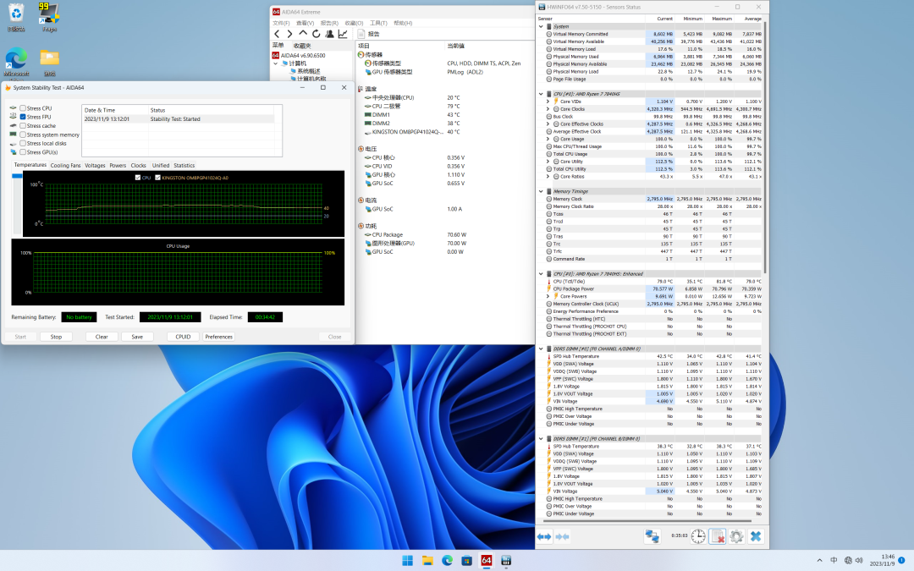
Task: Expand the Core Clocks row in HWiNFO
Action: click(x=548, y=109)
